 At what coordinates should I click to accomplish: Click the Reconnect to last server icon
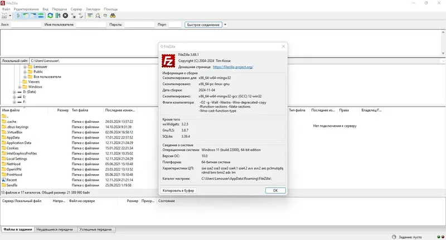tap(81, 16)
